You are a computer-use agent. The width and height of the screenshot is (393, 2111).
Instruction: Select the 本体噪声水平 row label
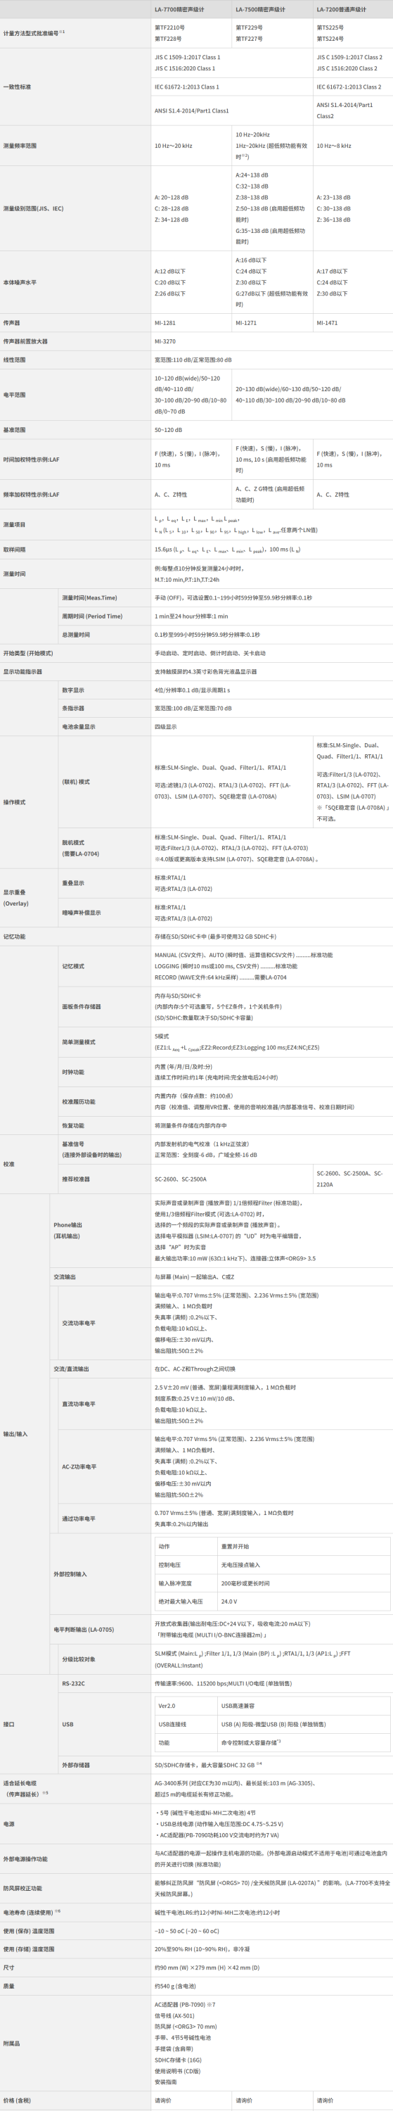[20, 283]
